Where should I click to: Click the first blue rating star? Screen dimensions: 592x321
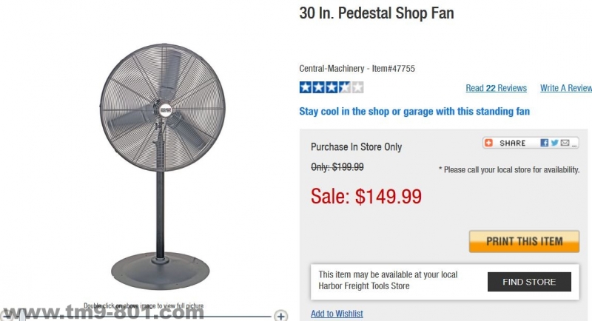pos(306,87)
